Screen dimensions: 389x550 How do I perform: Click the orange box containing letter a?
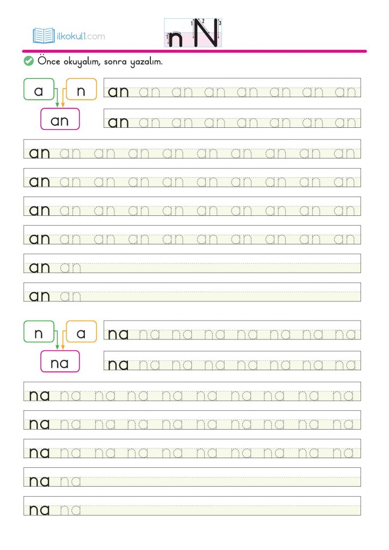[x=81, y=332]
